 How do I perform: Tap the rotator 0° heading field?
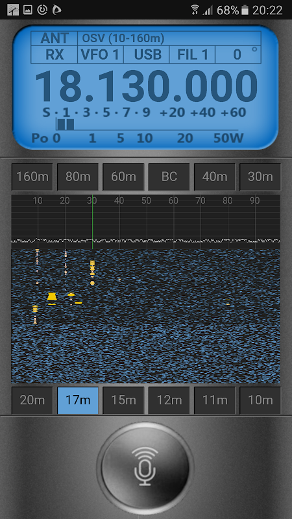pyautogui.click(x=238, y=54)
